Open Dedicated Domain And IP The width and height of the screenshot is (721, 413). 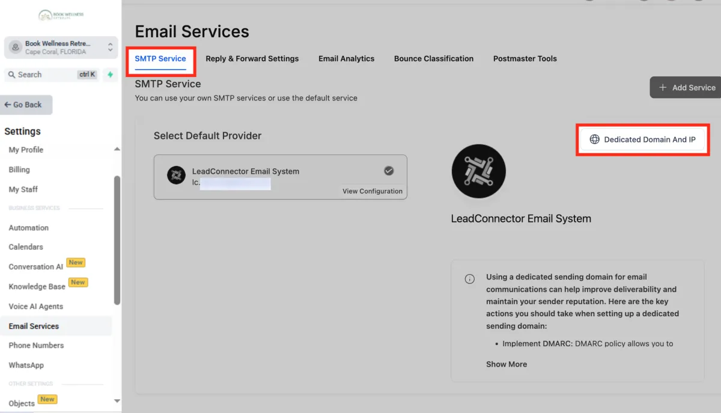(643, 139)
